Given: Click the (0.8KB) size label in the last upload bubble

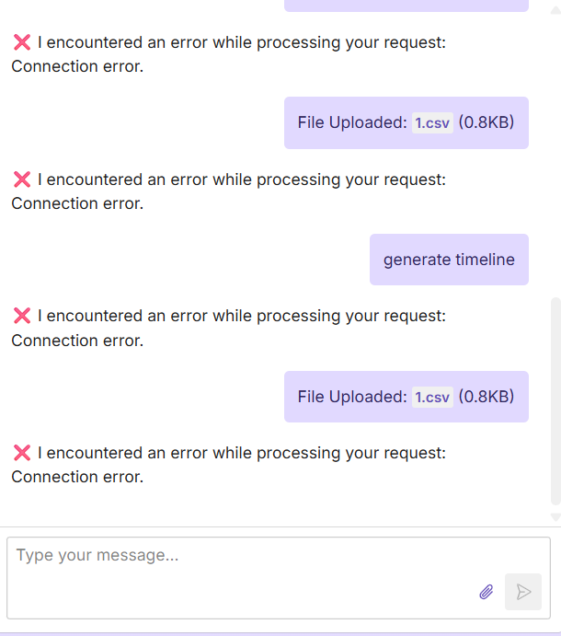Looking at the screenshot, I should click(x=487, y=397).
